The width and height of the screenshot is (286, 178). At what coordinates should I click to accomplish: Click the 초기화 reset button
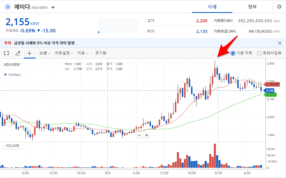coord(101,53)
